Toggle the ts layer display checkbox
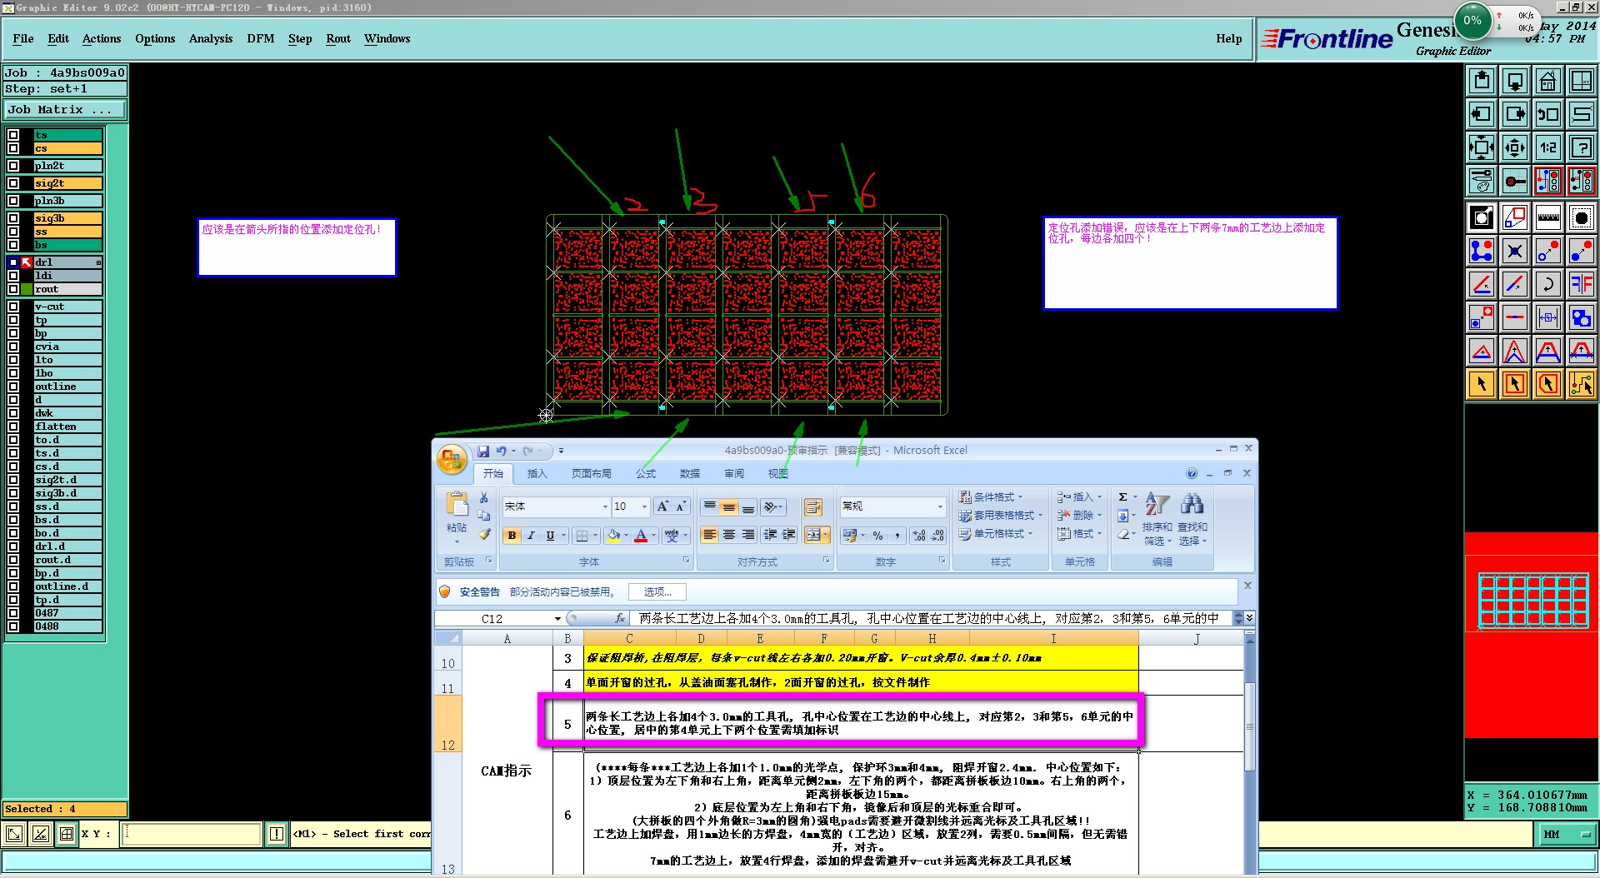 click(x=13, y=135)
